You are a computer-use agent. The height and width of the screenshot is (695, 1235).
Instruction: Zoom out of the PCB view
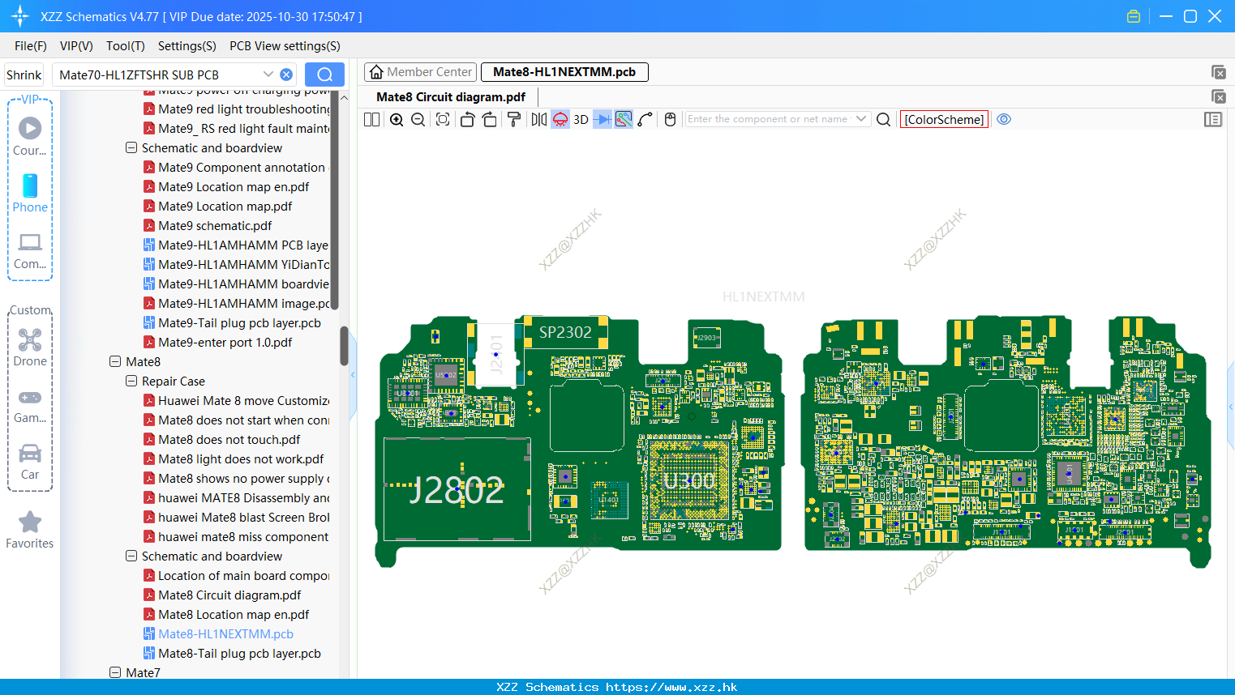click(418, 119)
